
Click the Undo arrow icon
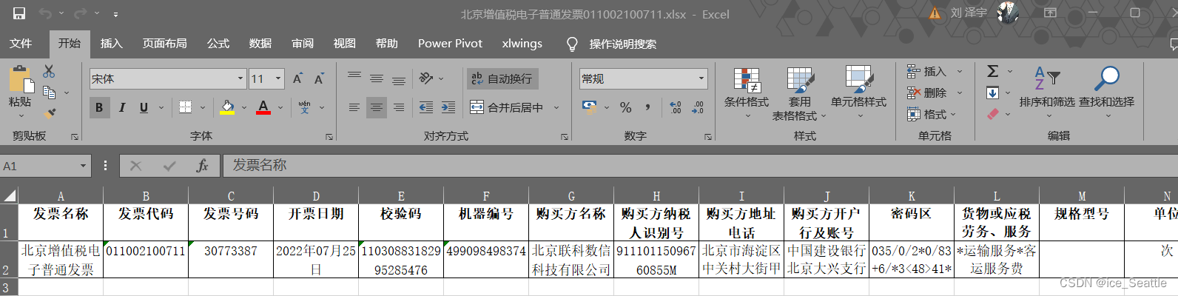pos(45,13)
